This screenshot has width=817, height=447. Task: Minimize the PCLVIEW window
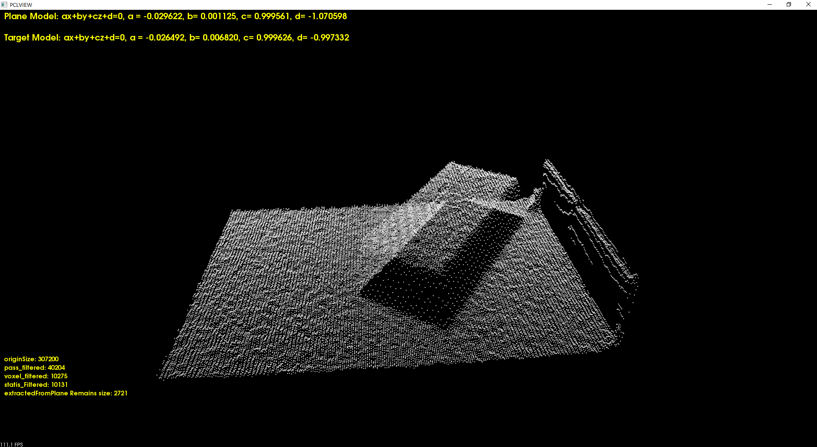click(770, 5)
